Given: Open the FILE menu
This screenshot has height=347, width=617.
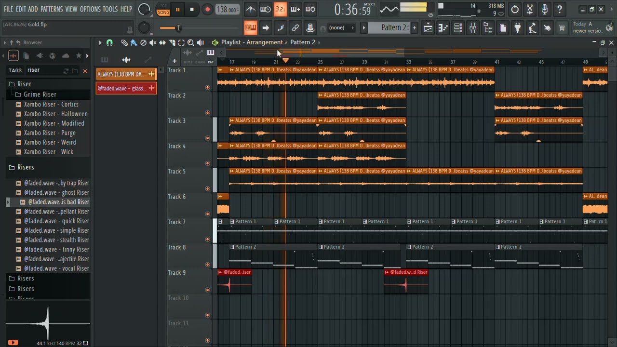Looking at the screenshot, I should 8,9.
